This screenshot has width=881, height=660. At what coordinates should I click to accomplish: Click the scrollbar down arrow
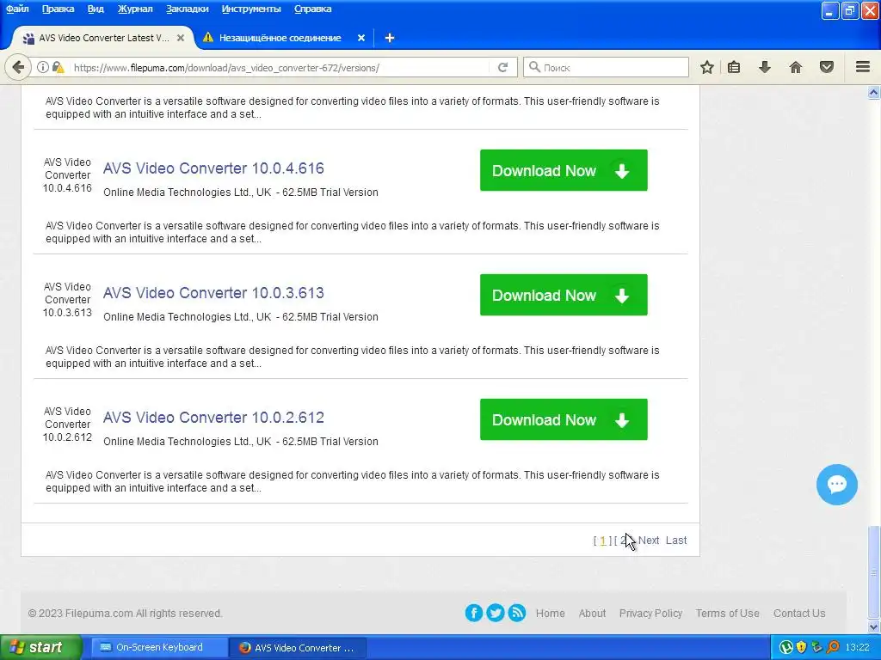tap(874, 626)
